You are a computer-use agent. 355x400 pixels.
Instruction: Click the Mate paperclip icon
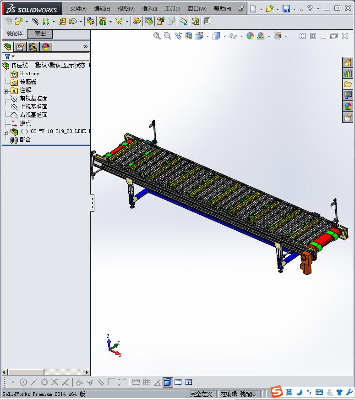point(35,21)
